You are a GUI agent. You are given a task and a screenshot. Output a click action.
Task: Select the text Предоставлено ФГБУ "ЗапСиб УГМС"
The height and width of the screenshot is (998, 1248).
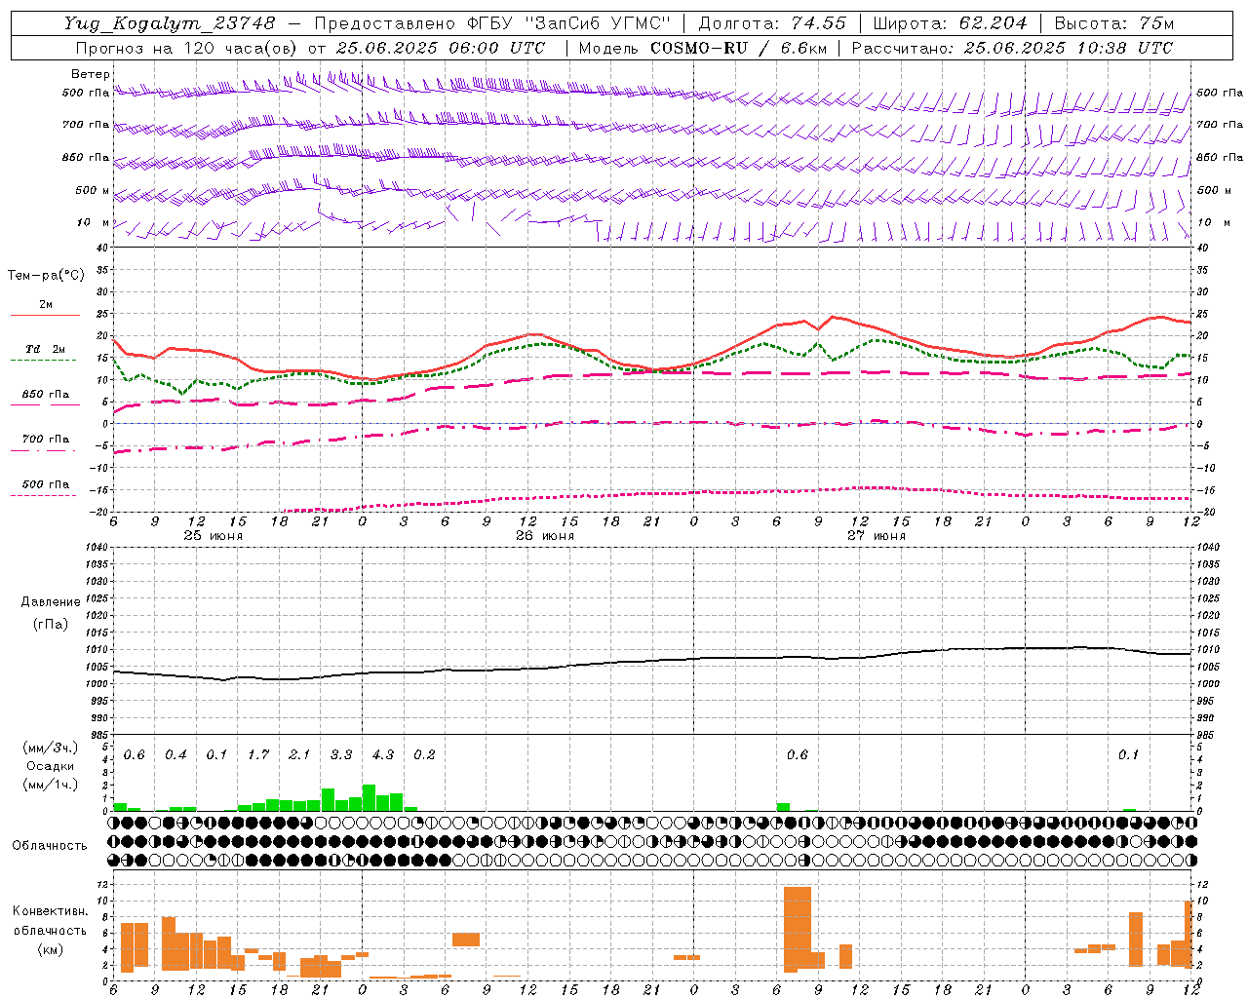[x=492, y=23]
